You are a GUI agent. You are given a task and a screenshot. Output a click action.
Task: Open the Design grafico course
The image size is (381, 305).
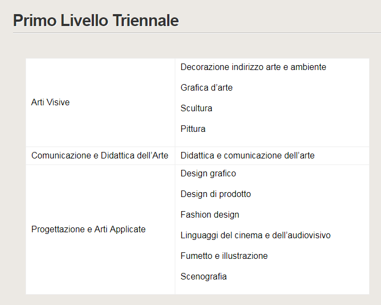[208, 174]
